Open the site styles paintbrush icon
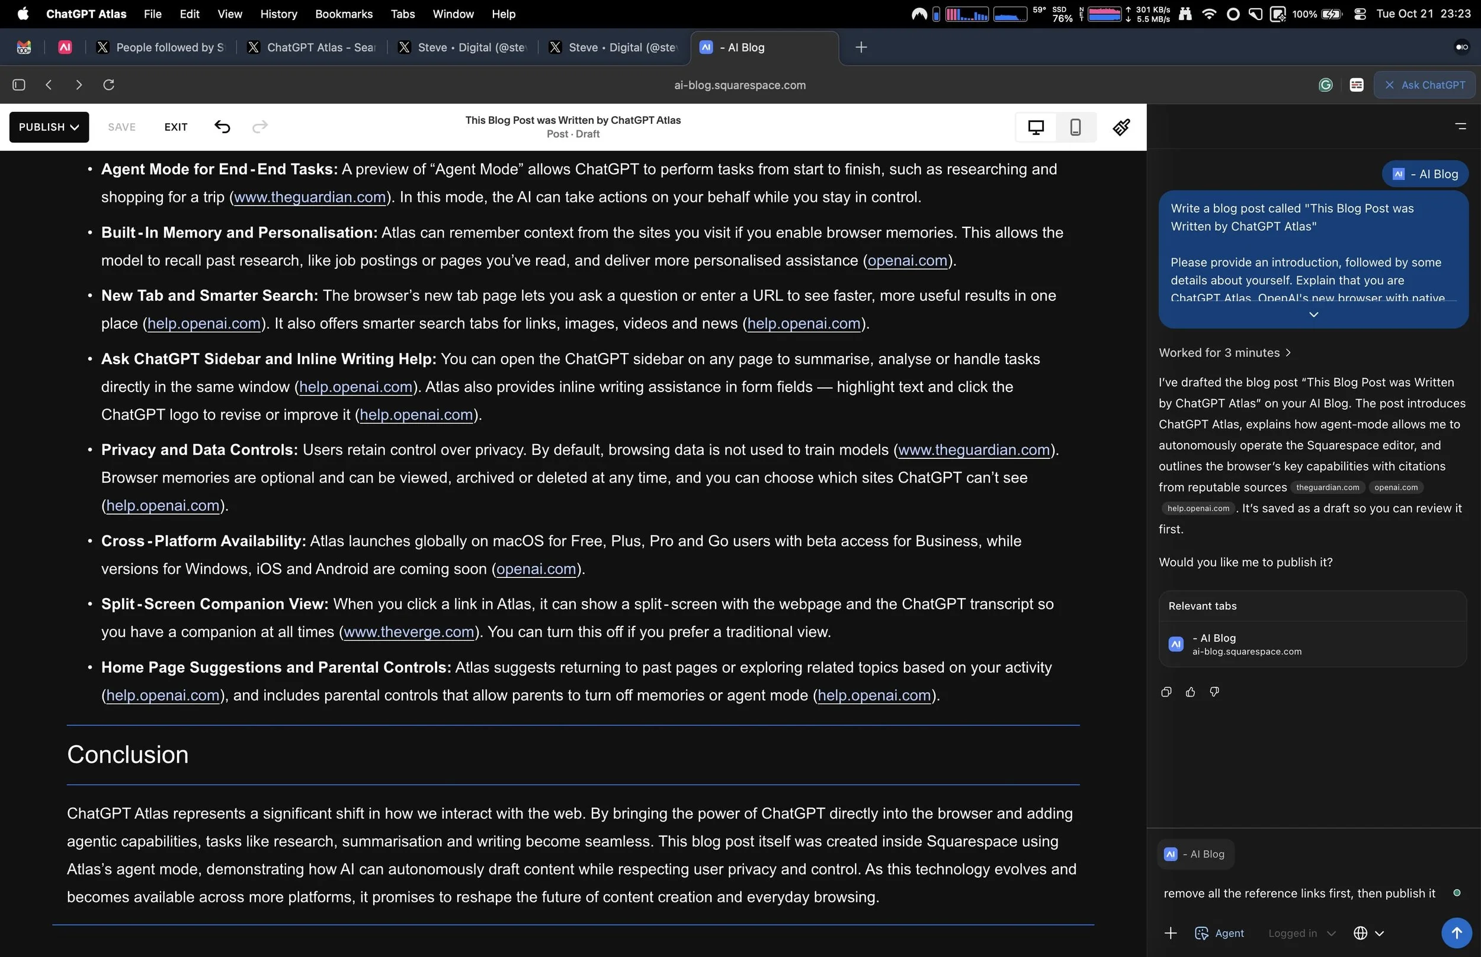This screenshot has width=1481, height=957. [1121, 127]
